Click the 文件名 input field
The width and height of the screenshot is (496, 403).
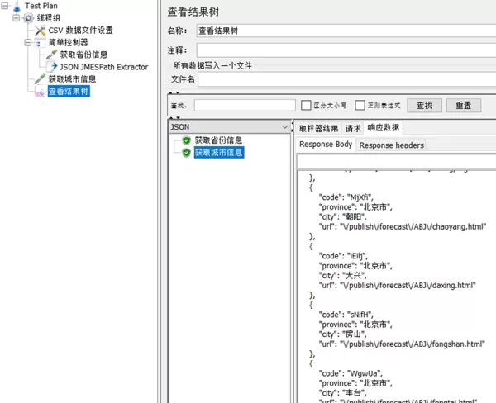[x=346, y=79]
